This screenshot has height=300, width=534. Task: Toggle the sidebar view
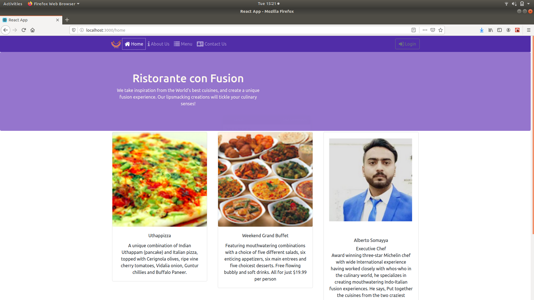[500, 30]
